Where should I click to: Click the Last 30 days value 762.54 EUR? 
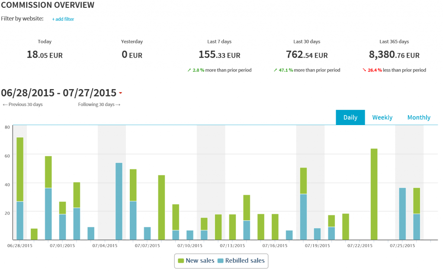tap(307, 55)
